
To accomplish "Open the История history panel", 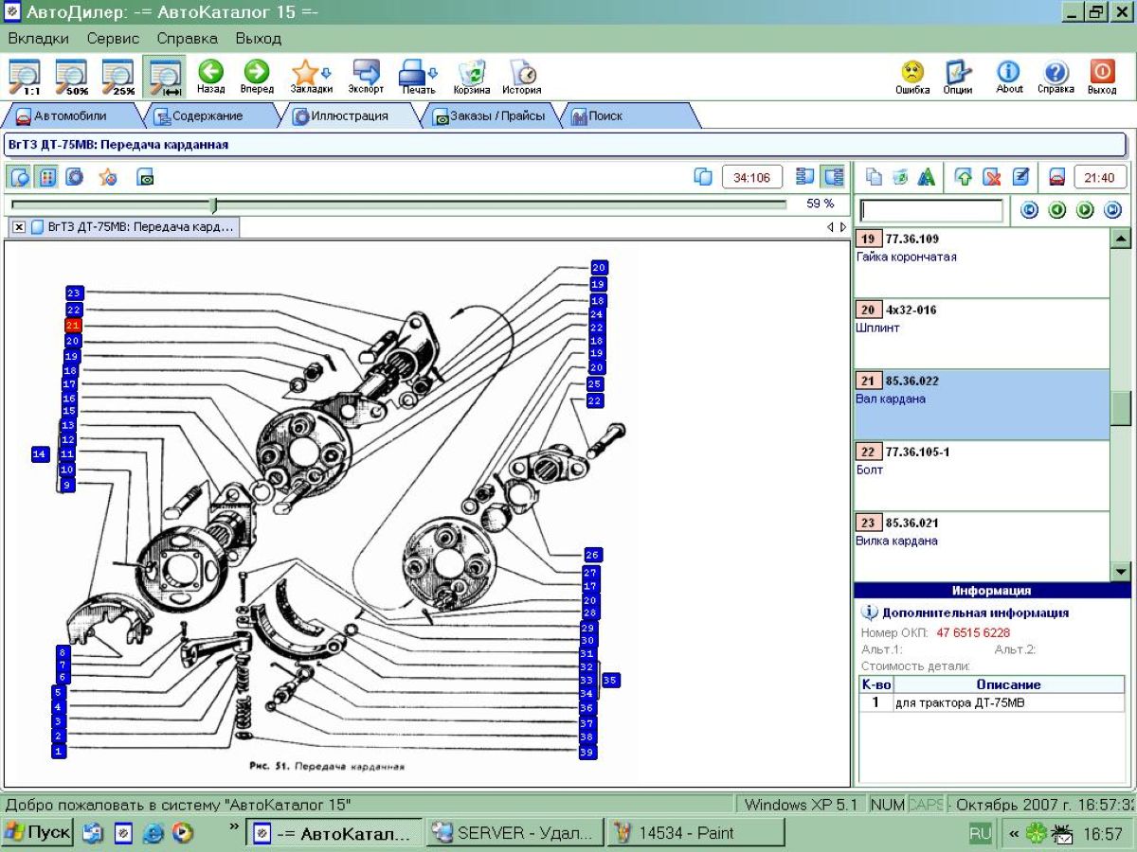I will coord(521,77).
